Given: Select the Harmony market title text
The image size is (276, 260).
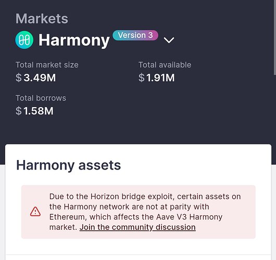Looking at the screenshot, I should (x=74, y=41).
